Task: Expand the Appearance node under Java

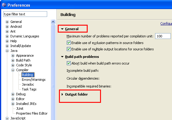Action: [13, 55]
